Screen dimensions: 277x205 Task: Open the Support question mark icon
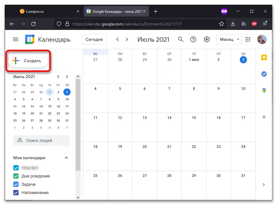tap(193, 39)
